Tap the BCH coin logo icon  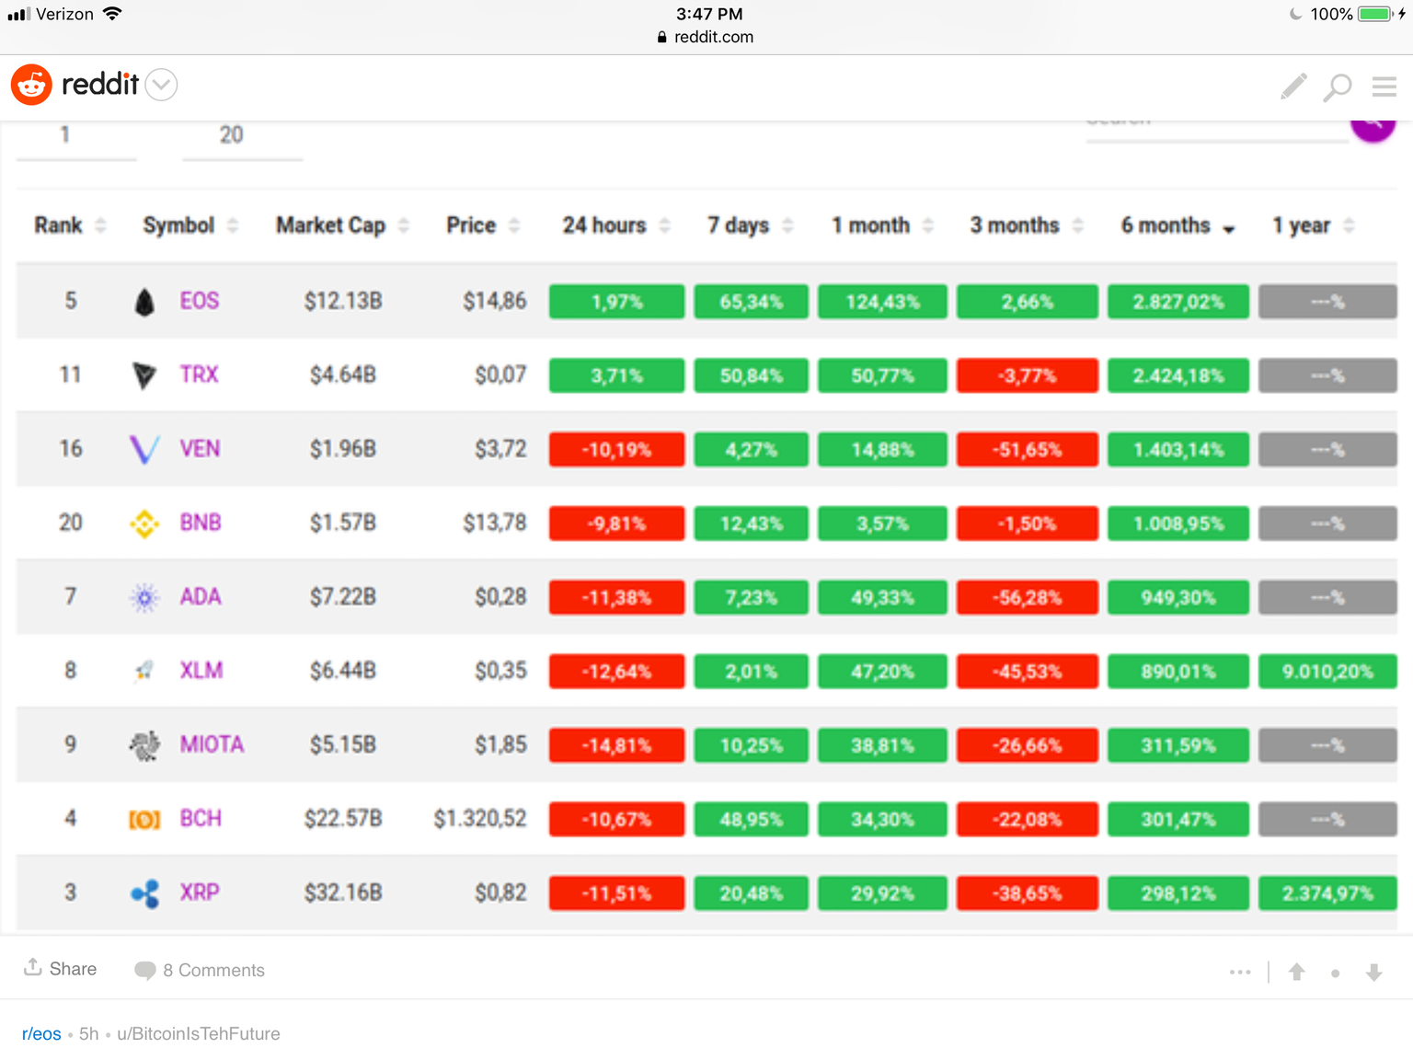tap(144, 819)
